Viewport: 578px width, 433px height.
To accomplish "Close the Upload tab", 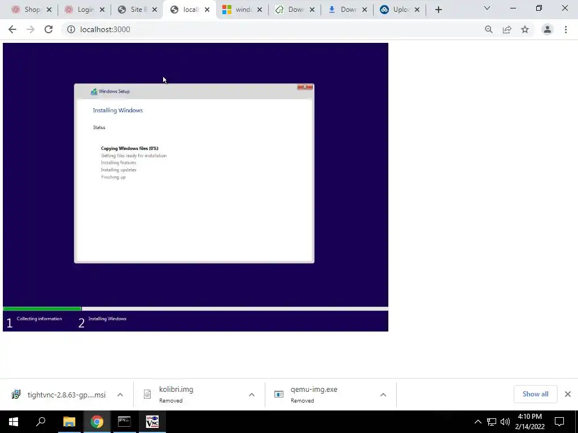I will (x=417, y=10).
